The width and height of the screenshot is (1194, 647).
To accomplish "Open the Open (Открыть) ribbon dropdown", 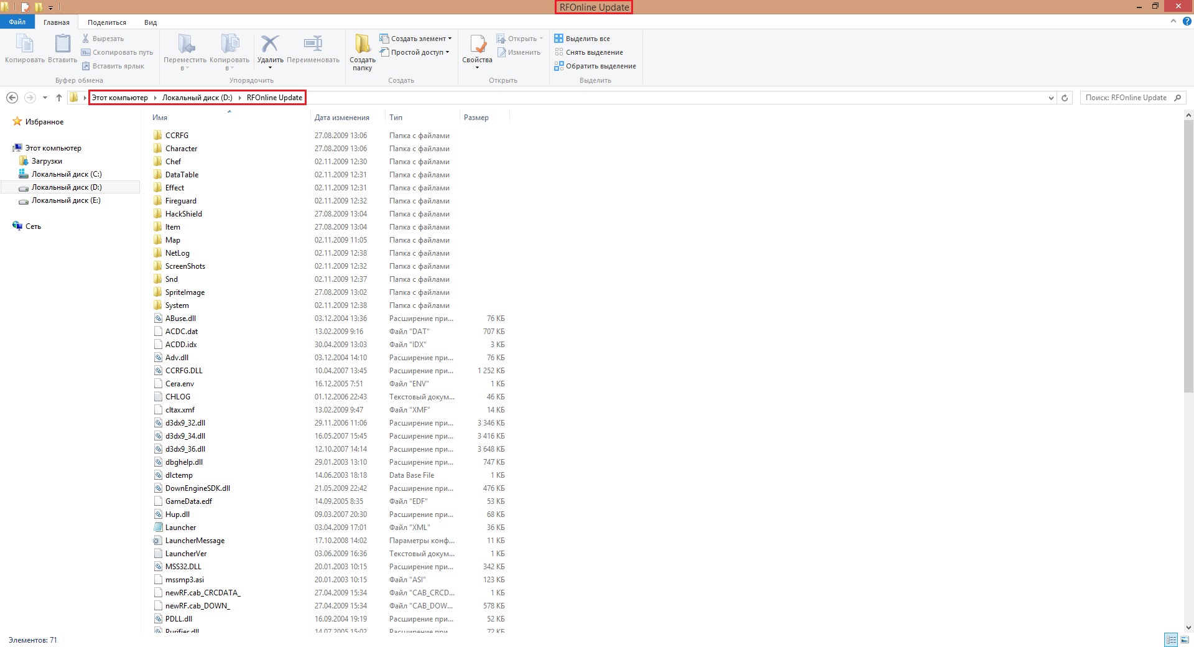I will click(x=520, y=39).
